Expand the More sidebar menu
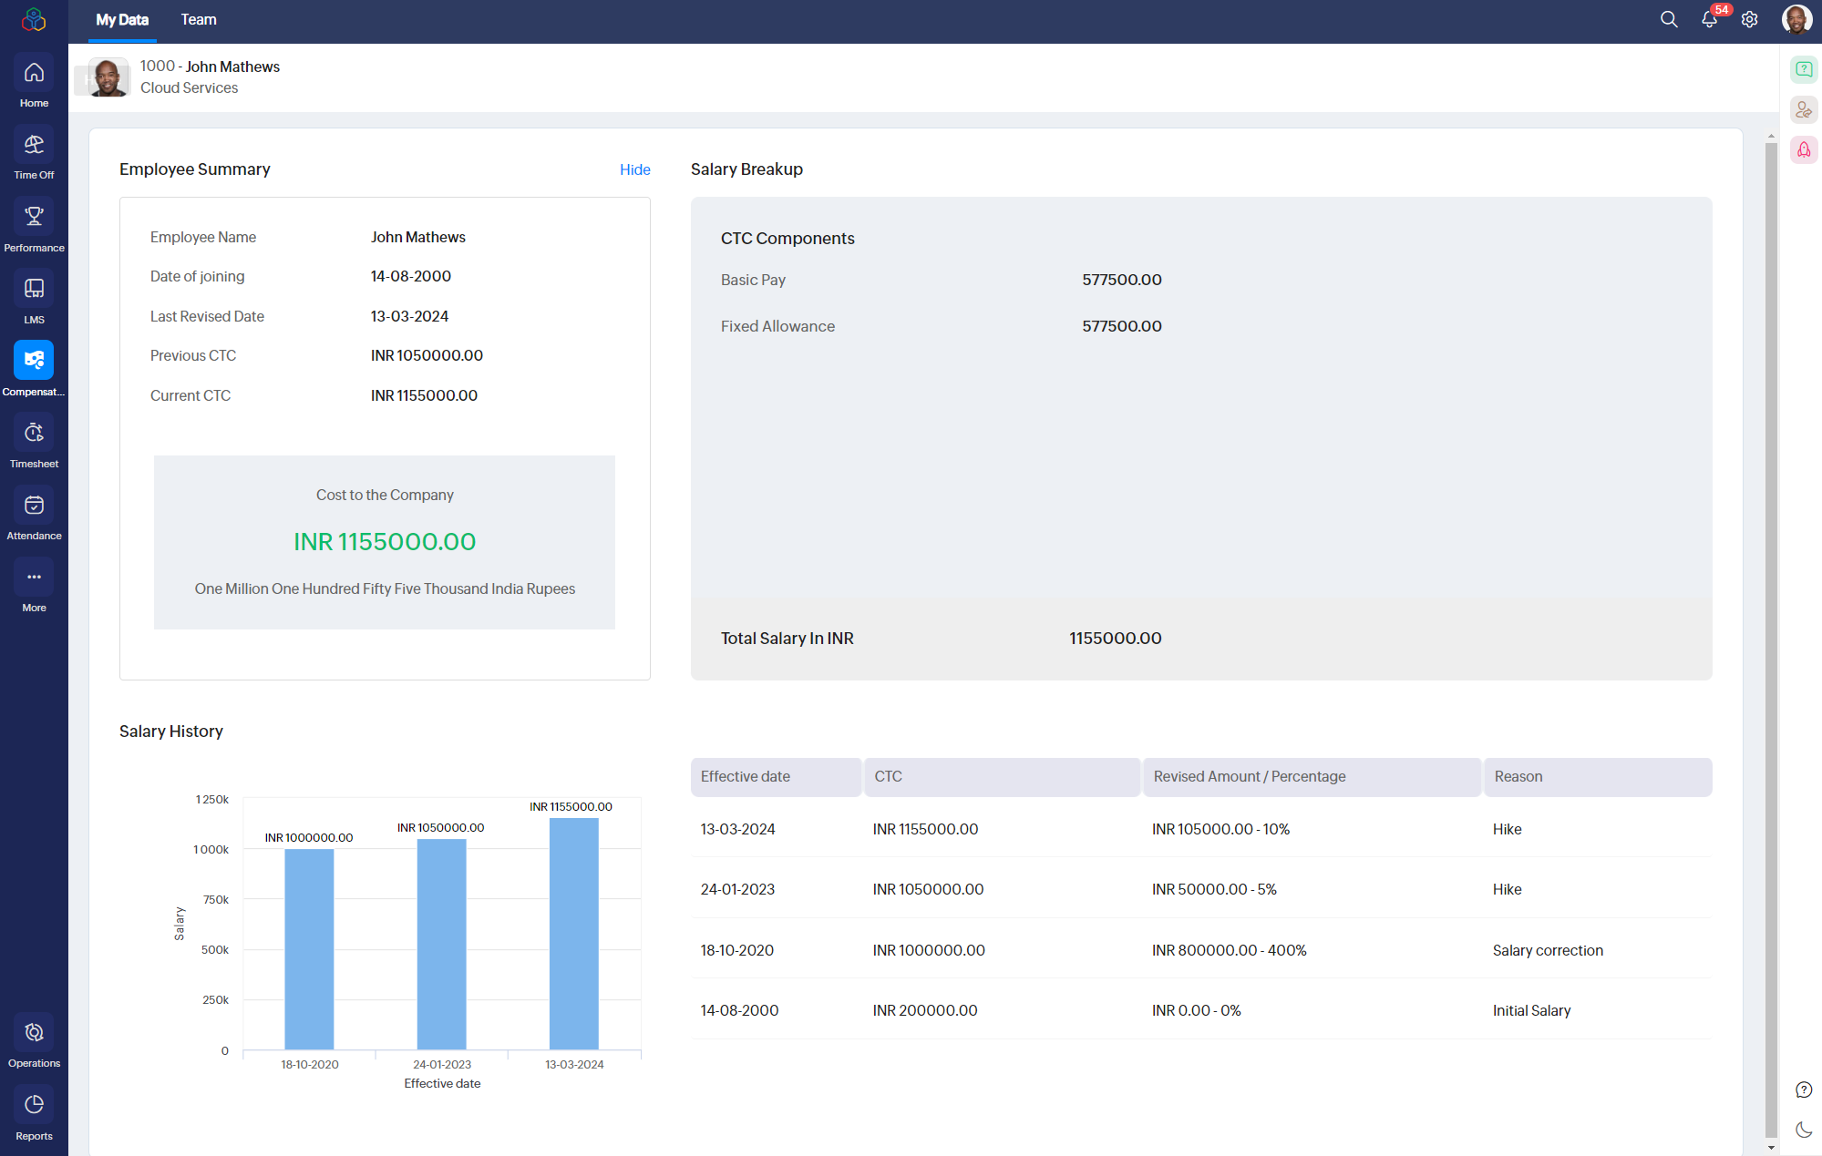 [34, 577]
